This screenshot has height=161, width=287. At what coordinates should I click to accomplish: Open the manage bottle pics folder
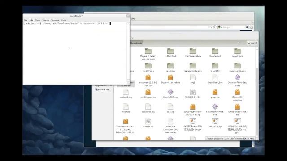[x=193, y=68]
